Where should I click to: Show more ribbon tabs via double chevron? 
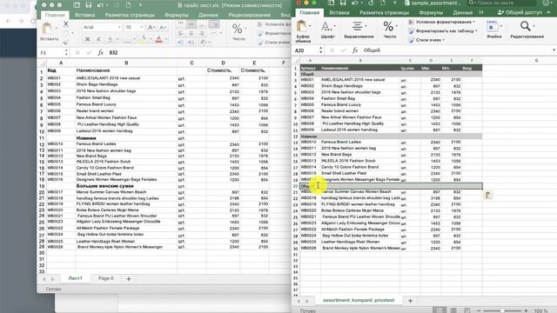pos(481,12)
